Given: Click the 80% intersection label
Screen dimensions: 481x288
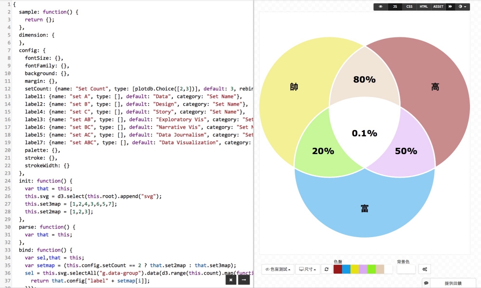Looking at the screenshot, I should pyautogui.click(x=365, y=80).
